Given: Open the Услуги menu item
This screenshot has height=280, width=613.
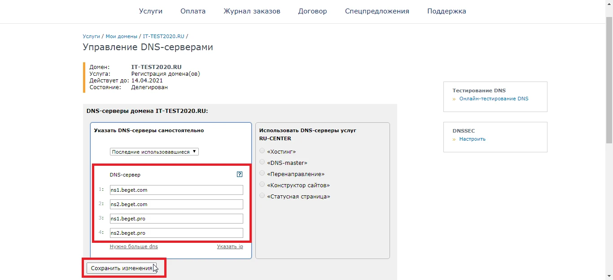Looking at the screenshot, I should pos(150,11).
